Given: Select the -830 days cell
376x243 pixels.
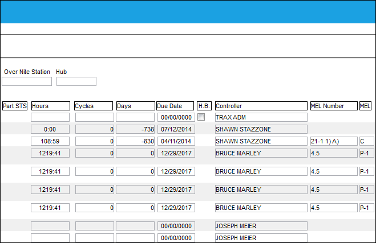Looking at the screenshot, I should click(135, 141).
